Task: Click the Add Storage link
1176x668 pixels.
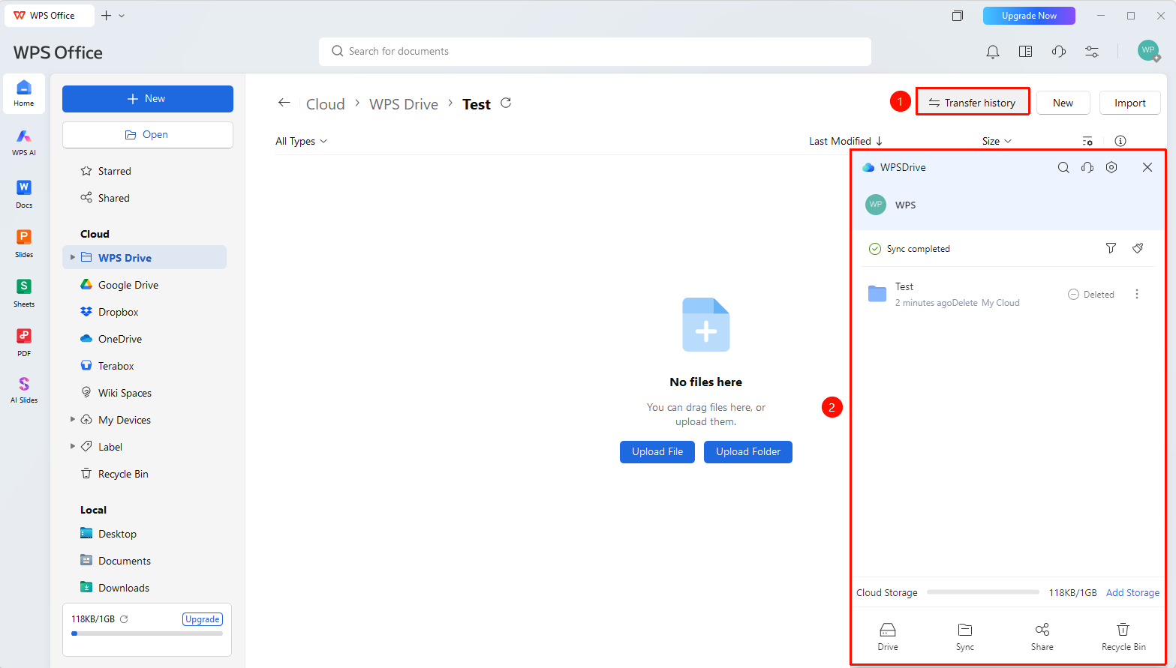Action: pyautogui.click(x=1132, y=592)
